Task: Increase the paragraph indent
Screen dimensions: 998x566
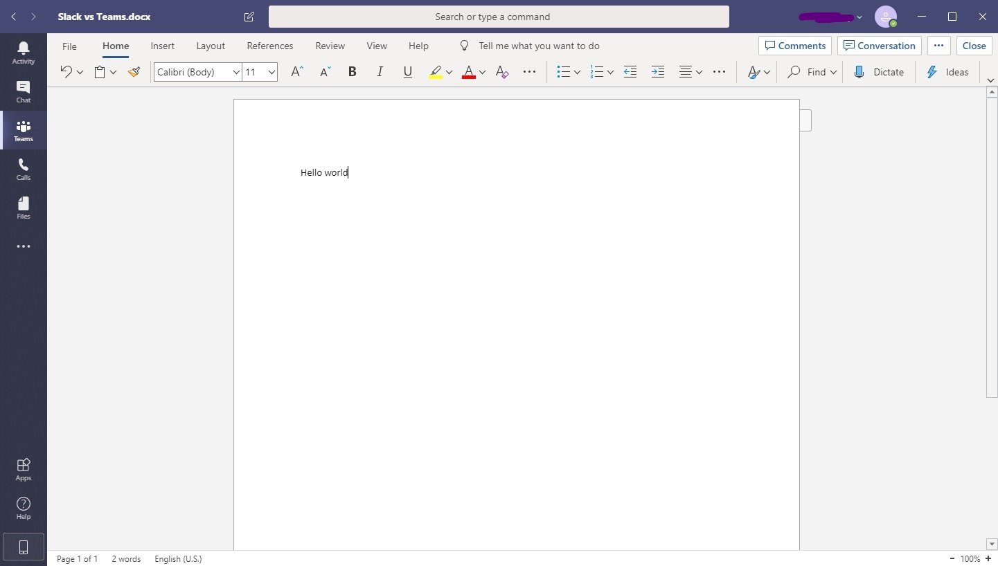Action: [657, 71]
